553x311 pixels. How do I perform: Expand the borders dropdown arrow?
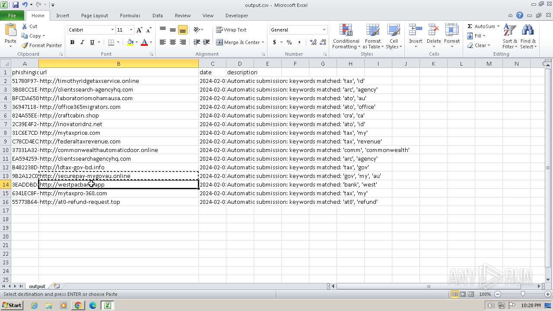(118, 42)
